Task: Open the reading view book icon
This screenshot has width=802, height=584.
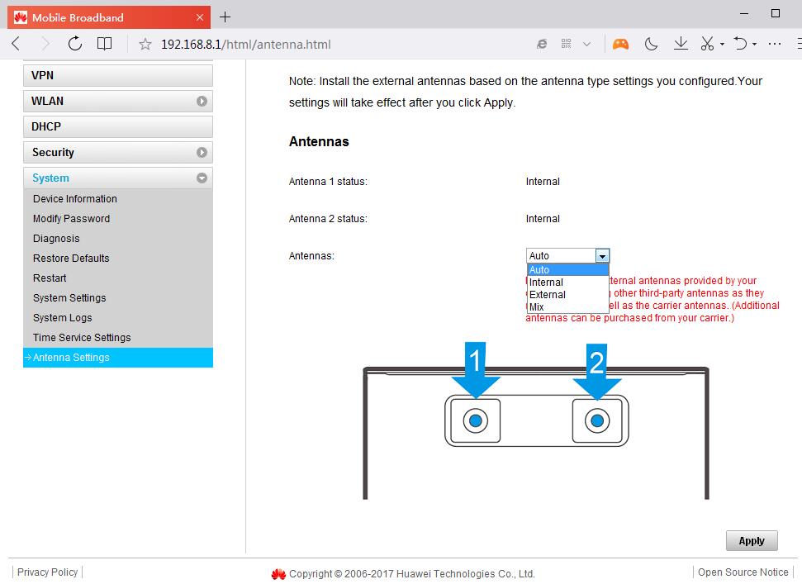Action: click(104, 44)
